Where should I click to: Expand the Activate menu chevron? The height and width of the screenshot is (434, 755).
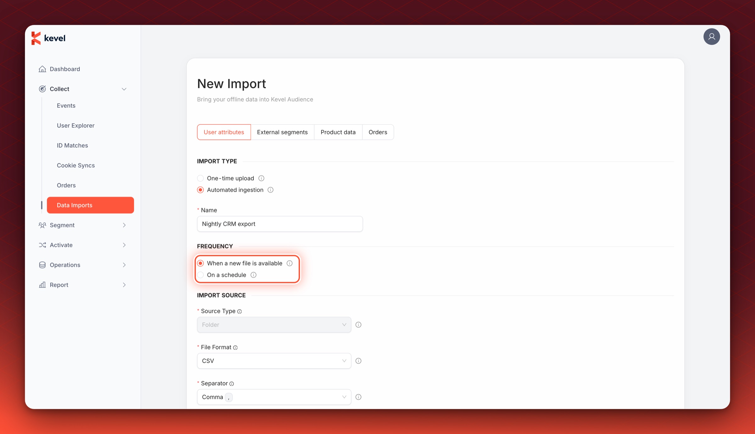click(124, 245)
